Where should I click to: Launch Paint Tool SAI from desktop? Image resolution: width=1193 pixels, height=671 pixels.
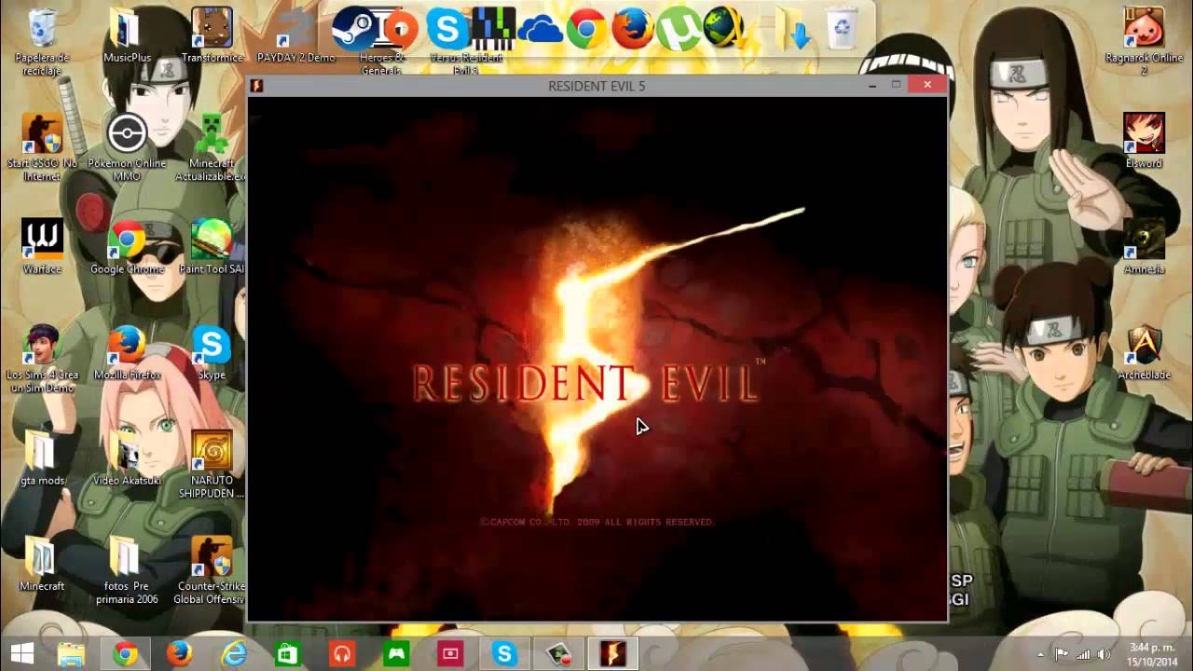212,247
